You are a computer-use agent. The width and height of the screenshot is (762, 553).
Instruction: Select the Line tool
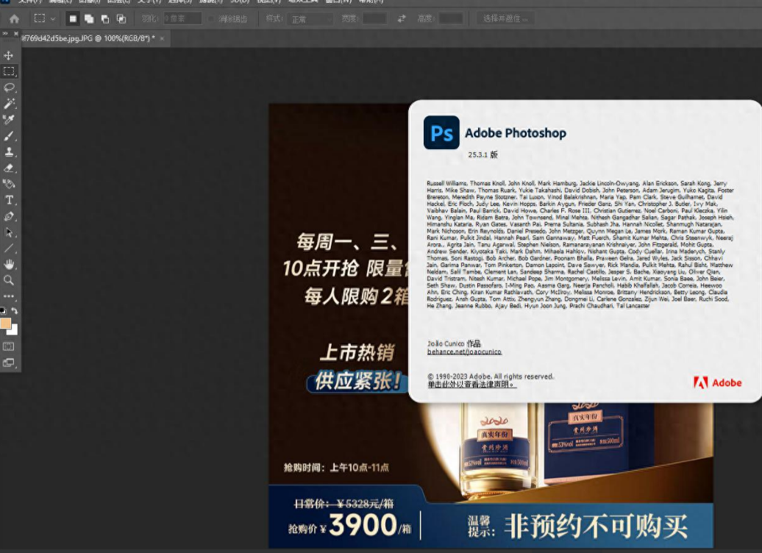coord(9,249)
